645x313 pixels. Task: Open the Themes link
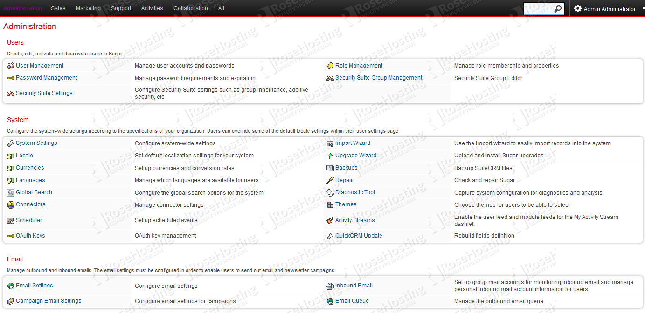click(346, 204)
